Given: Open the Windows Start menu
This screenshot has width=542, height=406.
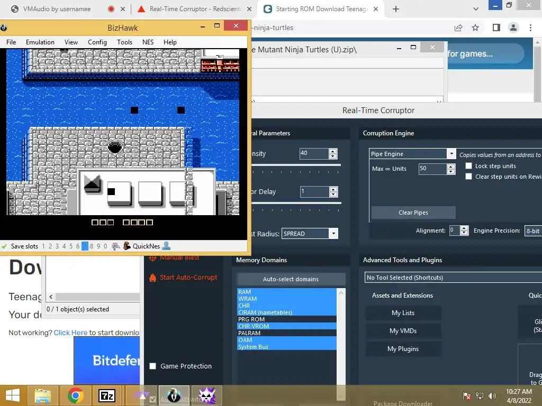Looking at the screenshot, I should [13, 395].
